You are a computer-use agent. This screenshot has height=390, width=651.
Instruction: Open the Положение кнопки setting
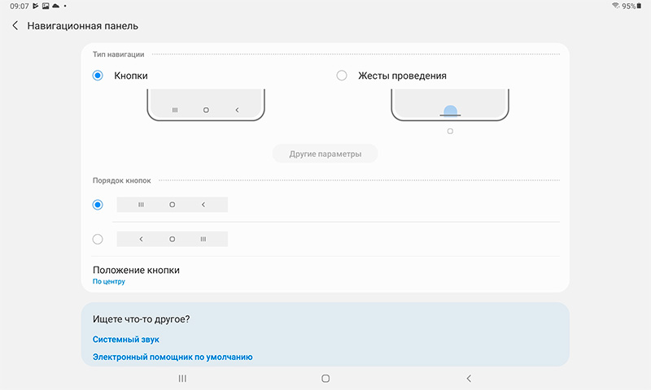pyautogui.click(x=136, y=275)
